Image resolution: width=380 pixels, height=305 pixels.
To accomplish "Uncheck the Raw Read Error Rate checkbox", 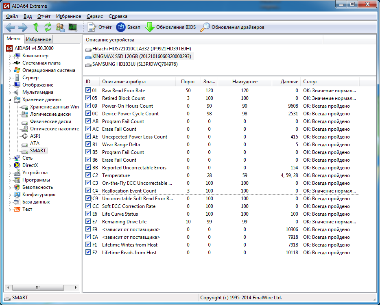I will [x=88, y=90].
